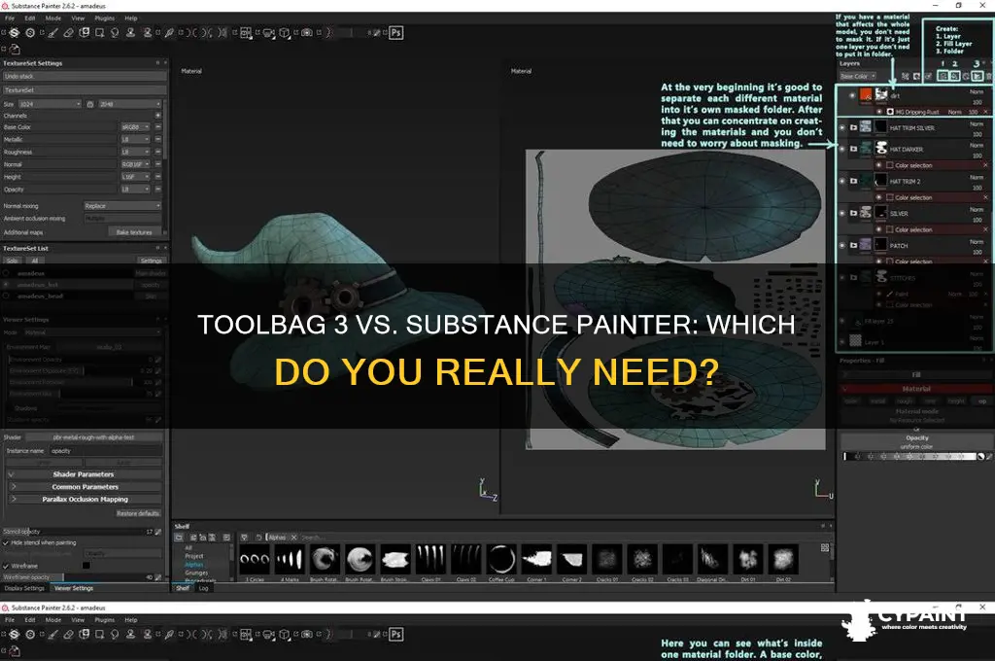Screen dimensions: 995x661
Task: Add a channel with the Channels plus button
Action: point(158,116)
